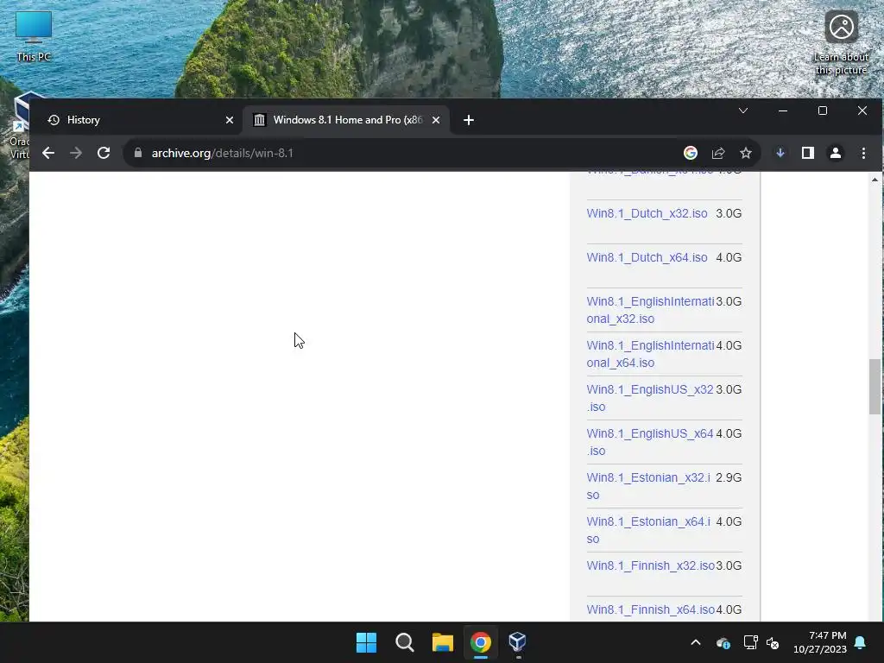Screen dimensions: 884x663
Task: Open Chrome three-dot menu
Action: (x=863, y=153)
